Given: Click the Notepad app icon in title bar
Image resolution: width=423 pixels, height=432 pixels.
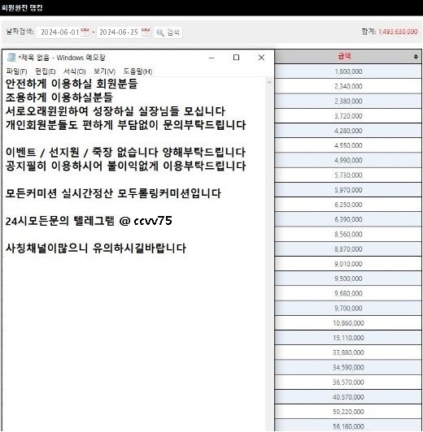Looking at the screenshot, I should click(11, 58).
